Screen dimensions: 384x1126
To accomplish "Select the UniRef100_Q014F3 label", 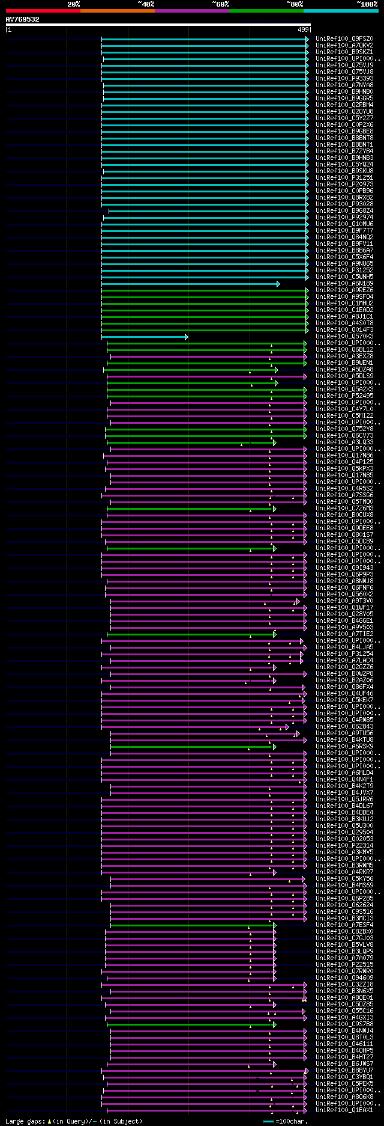I will tap(344, 330).
